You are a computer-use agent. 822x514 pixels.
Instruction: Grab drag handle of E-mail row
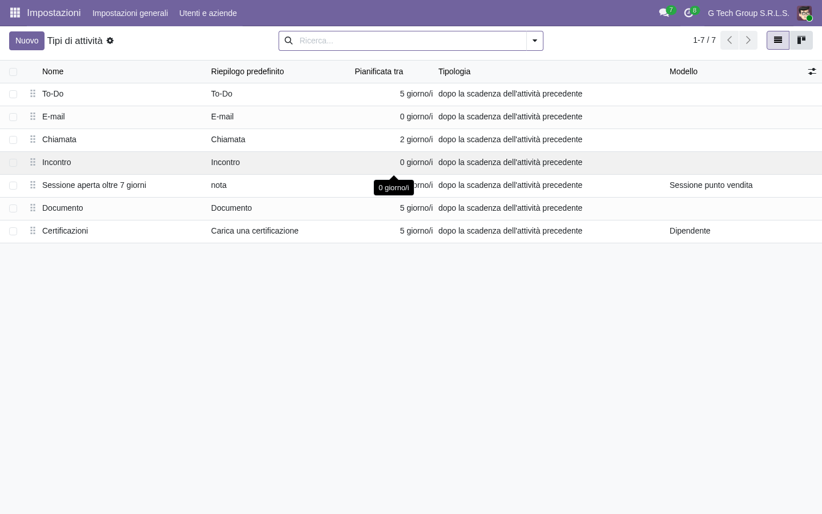pos(33,117)
